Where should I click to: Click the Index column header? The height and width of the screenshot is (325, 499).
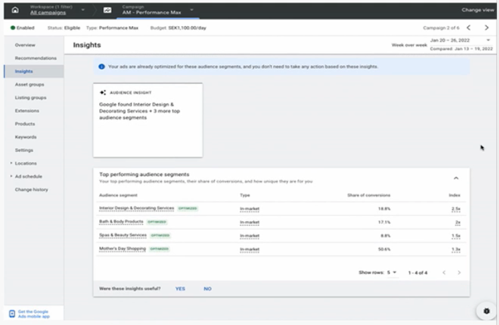(454, 195)
